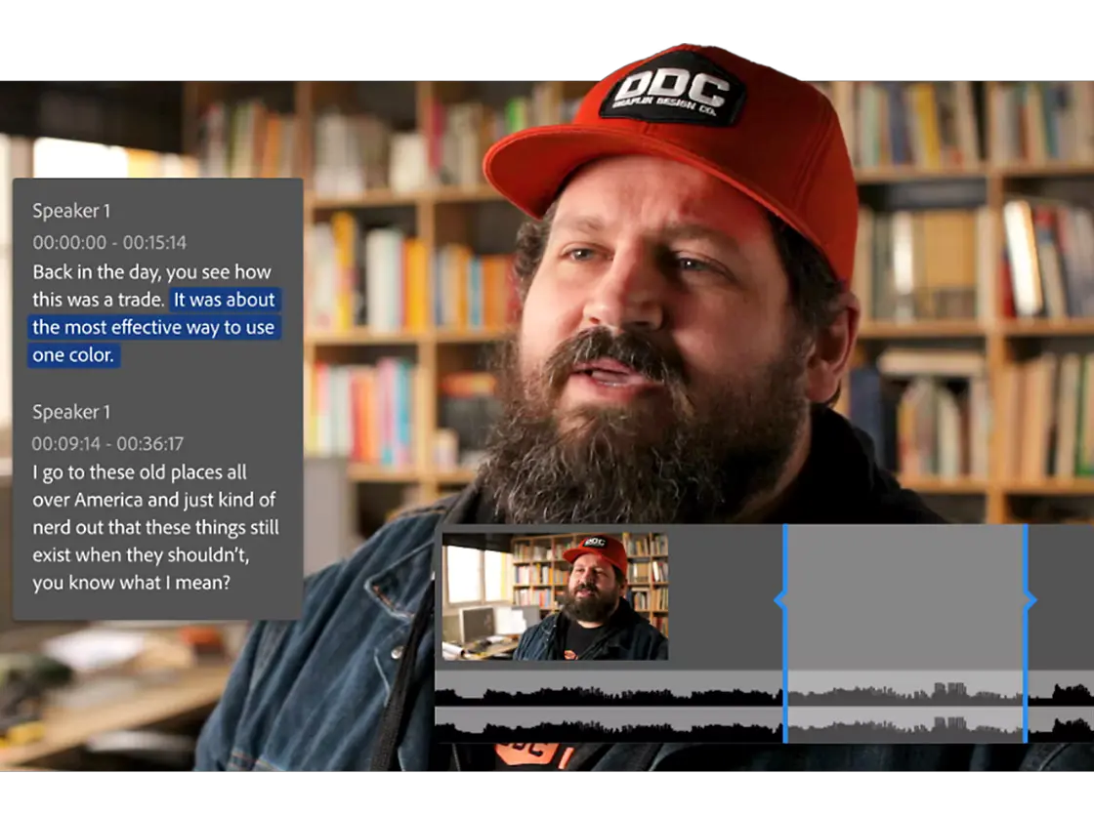Click transcript line "I go to these old places all"
This screenshot has width=1094, height=815.
(140, 472)
